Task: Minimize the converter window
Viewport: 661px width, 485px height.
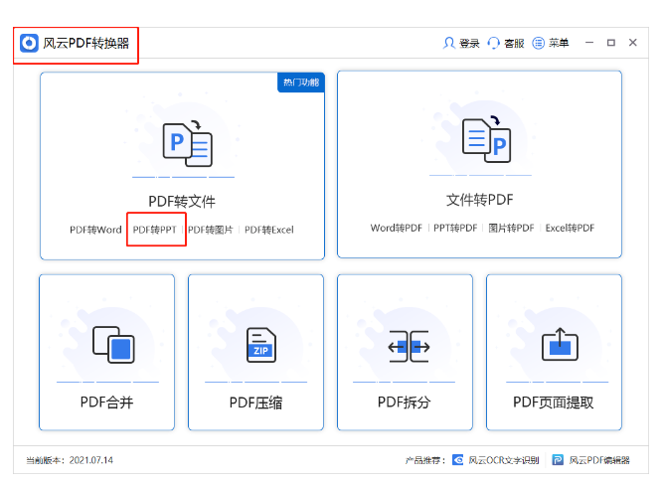Action: [589, 43]
